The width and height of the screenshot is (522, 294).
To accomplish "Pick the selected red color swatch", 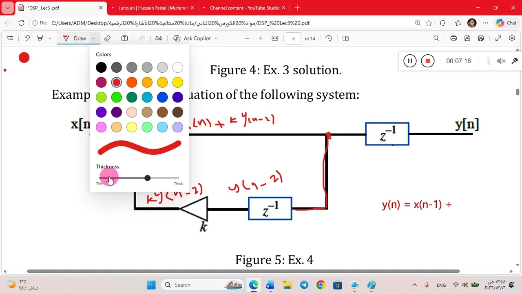I will click(117, 82).
